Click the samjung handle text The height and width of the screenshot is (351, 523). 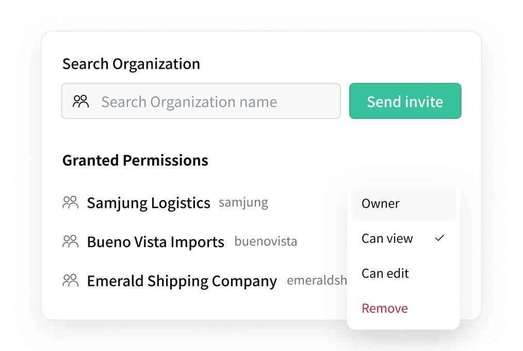[243, 203]
